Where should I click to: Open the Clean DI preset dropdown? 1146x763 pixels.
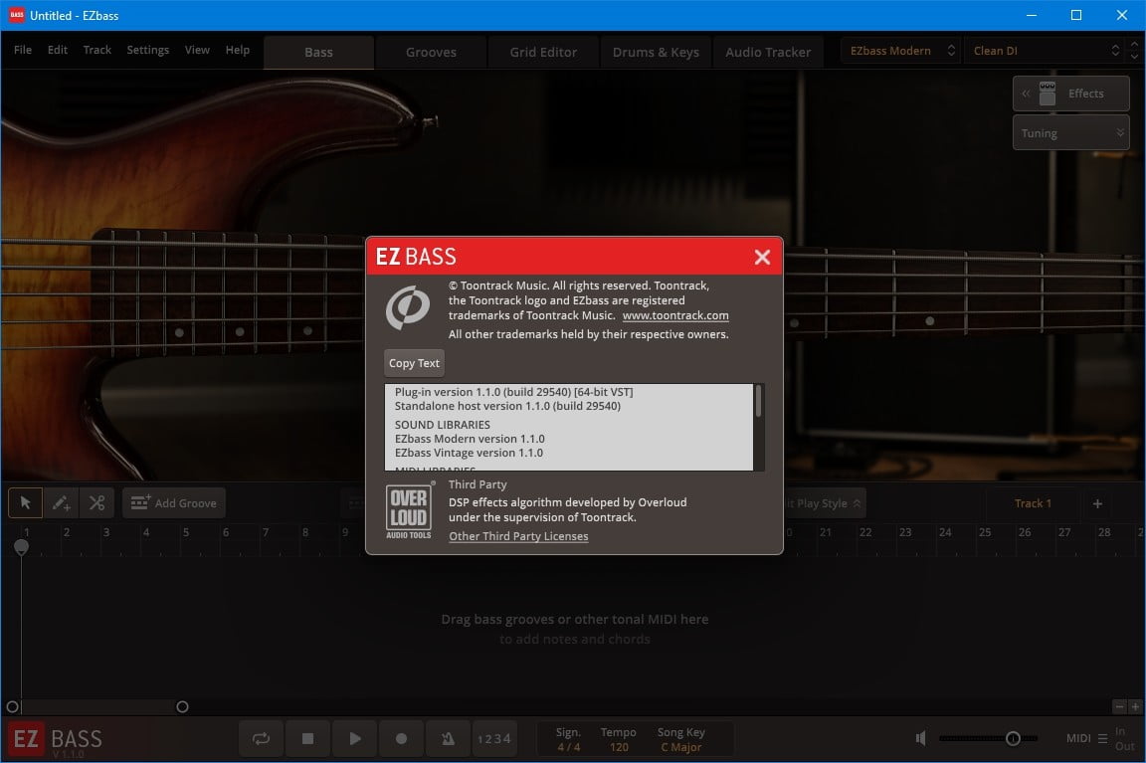1046,51
